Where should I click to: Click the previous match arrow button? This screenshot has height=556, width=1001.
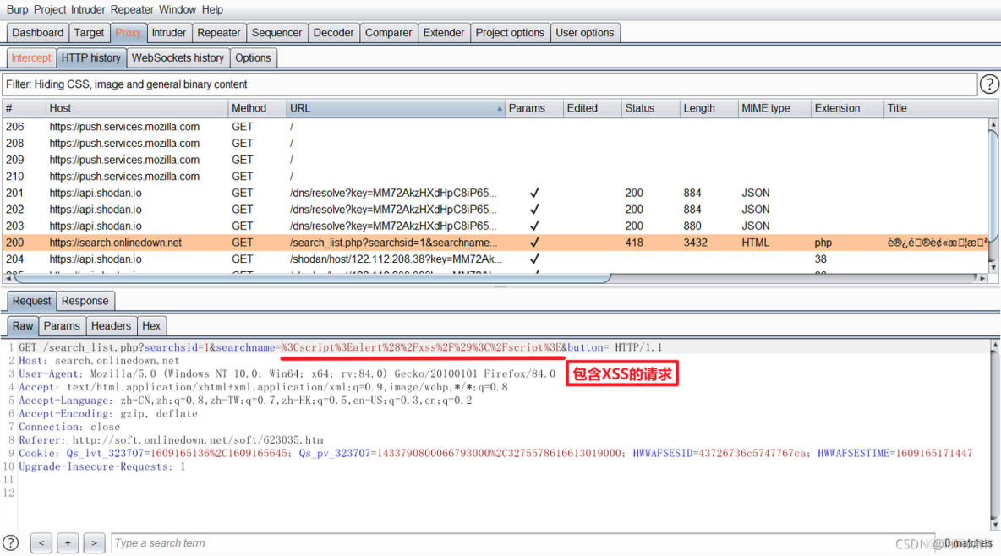click(x=41, y=543)
